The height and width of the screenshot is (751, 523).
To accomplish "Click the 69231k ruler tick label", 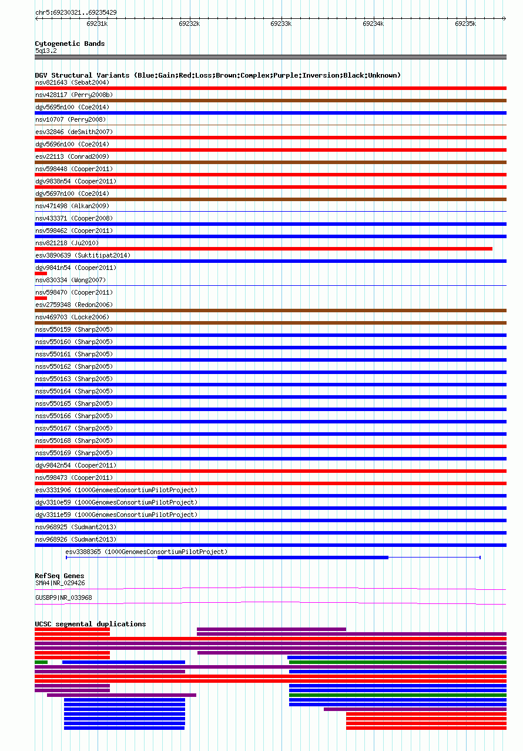I will [97, 24].
